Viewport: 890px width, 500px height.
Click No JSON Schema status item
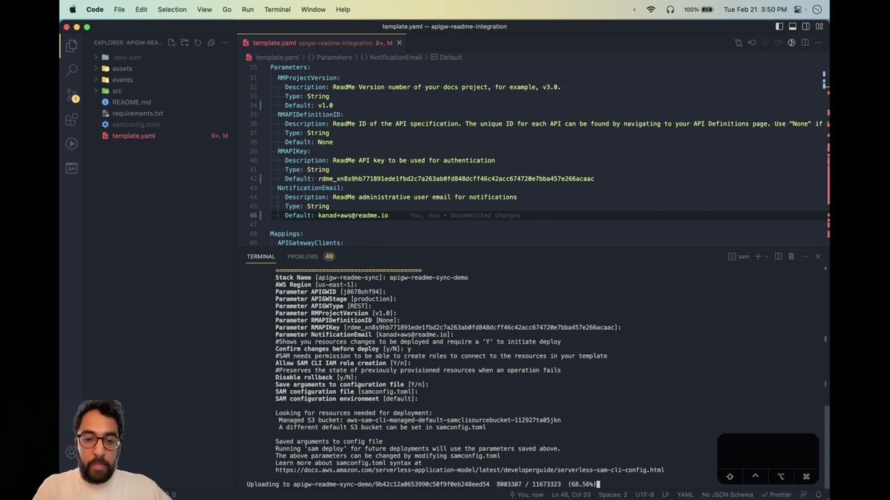(727, 494)
